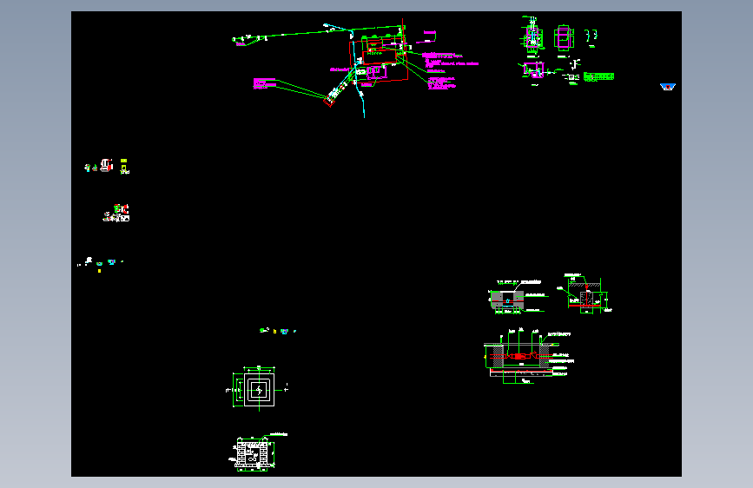Select the gray concrete block section detail
Viewport: 753px width, 488px height.
click(507, 300)
